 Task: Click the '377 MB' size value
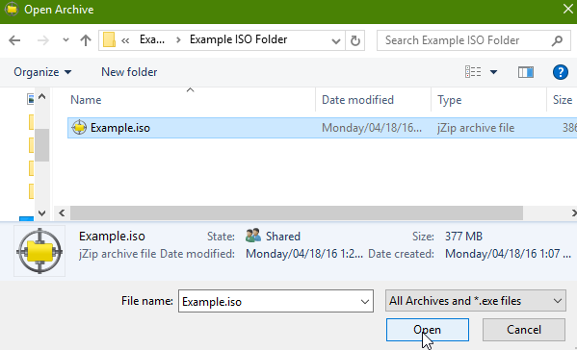[463, 237]
